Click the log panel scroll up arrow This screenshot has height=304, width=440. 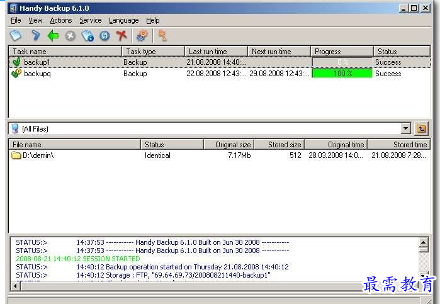pyautogui.click(x=423, y=242)
